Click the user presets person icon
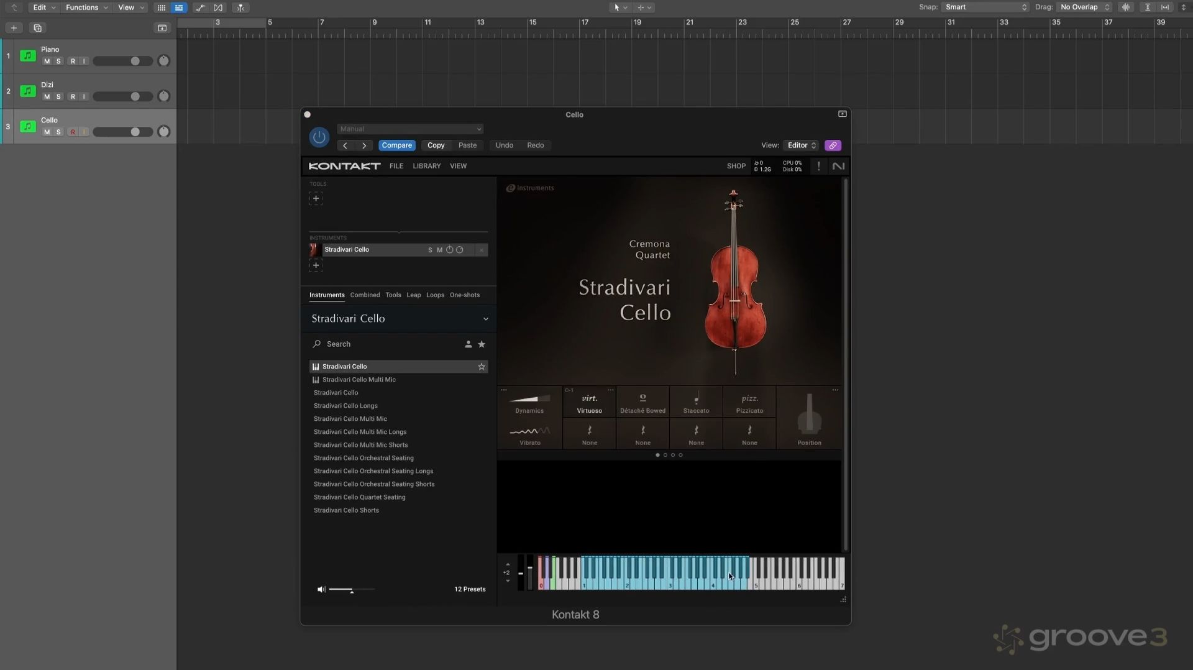 469,344
